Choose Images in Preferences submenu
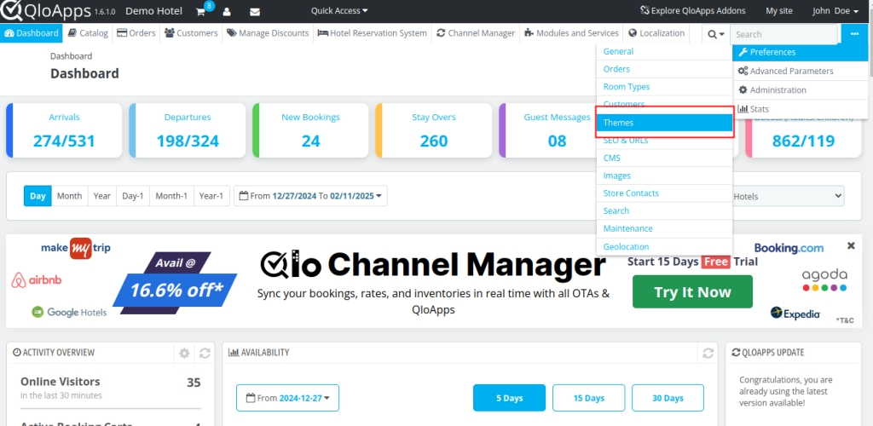This screenshot has height=426, width=873. pos(664,176)
